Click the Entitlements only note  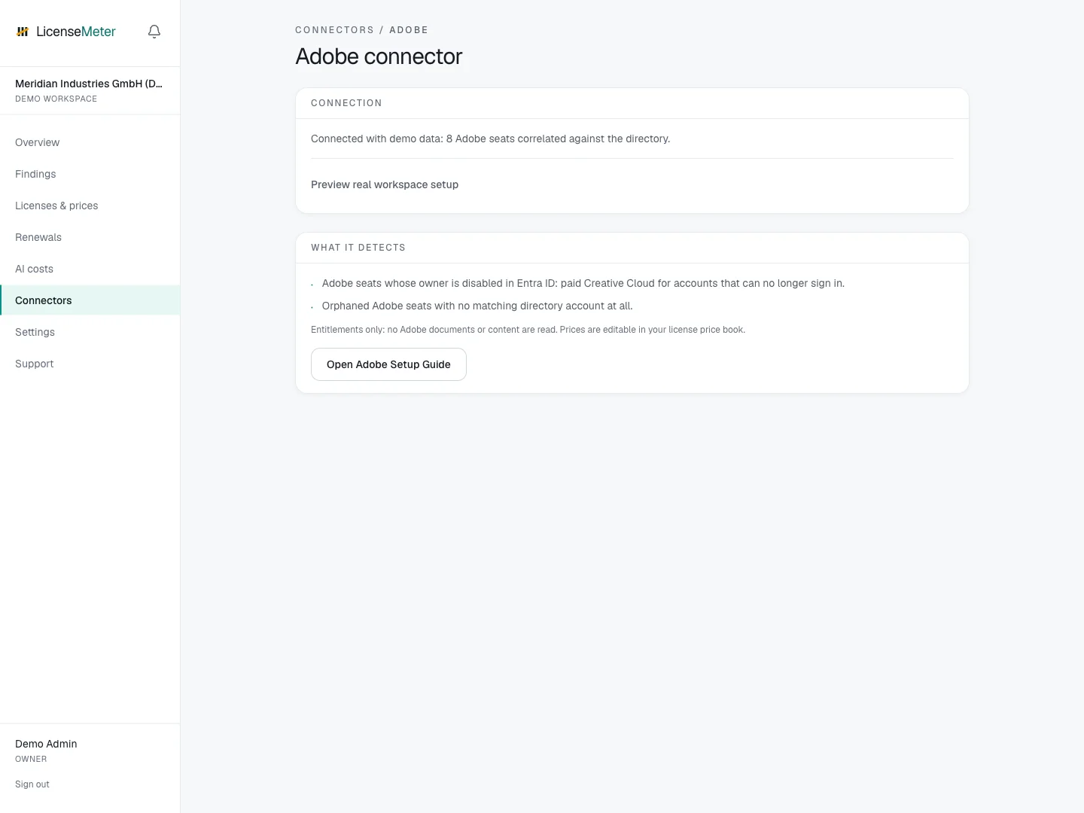pos(528,330)
